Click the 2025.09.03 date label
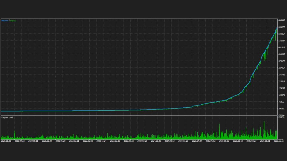Viewport: 287px width, 161px height. click(224, 141)
